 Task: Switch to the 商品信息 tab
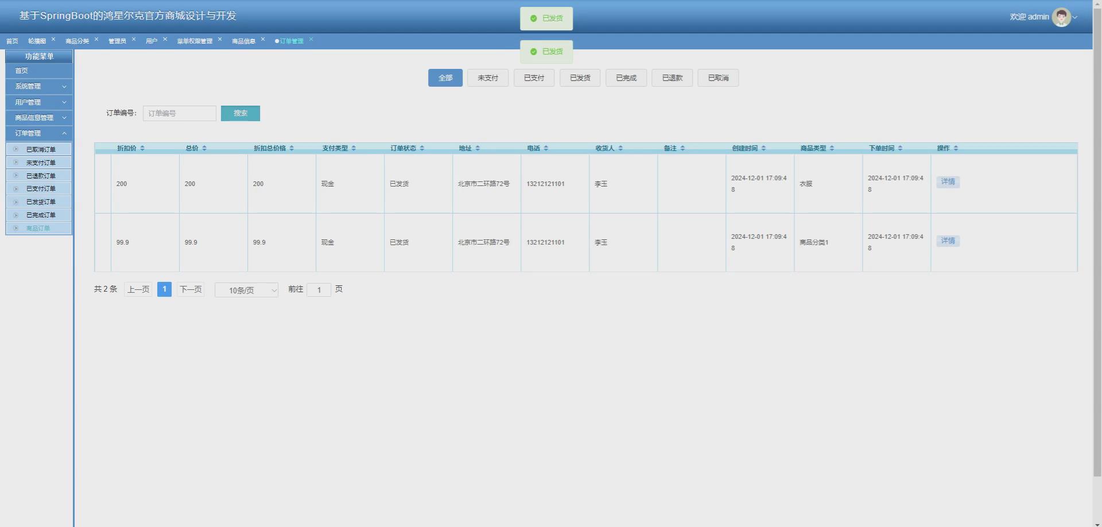coord(243,41)
